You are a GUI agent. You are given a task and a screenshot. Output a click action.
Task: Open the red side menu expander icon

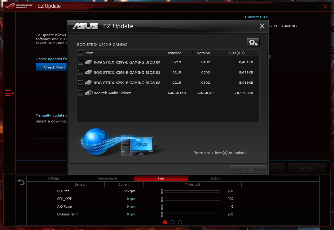pos(9,93)
